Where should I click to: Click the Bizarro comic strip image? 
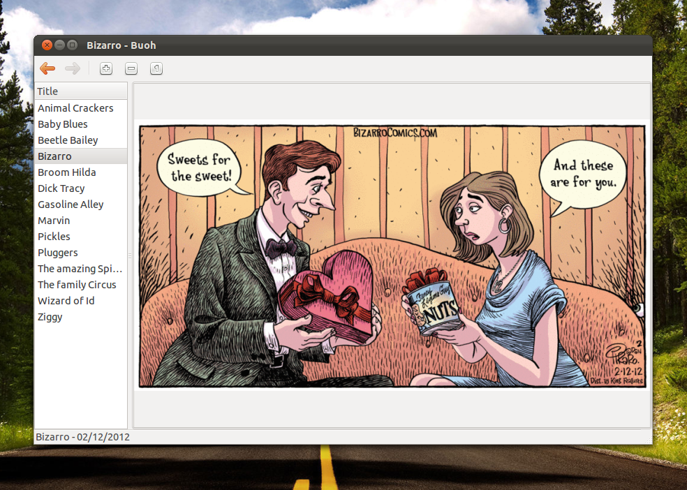pyautogui.click(x=392, y=256)
